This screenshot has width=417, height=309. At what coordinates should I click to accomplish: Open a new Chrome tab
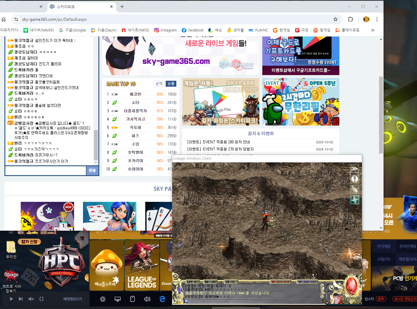point(122,7)
